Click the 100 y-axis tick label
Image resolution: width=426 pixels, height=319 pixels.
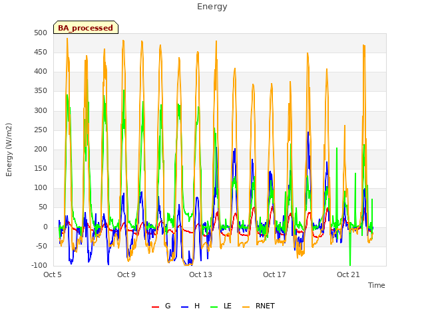(41, 187)
